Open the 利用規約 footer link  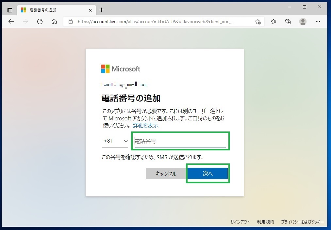click(x=265, y=222)
